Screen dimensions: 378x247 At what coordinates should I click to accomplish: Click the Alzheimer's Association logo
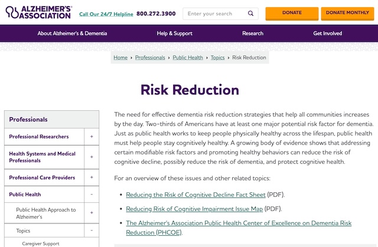click(x=38, y=12)
